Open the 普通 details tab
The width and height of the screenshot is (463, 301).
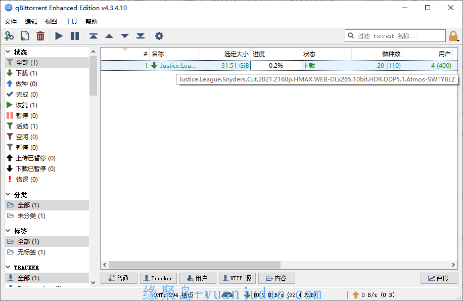click(119, 278)
